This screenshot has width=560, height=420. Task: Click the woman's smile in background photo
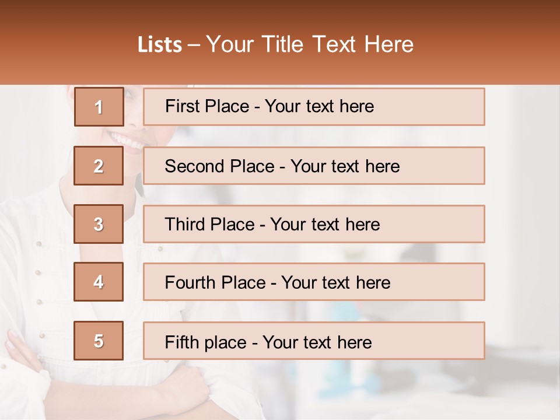pyautogui.click(x=125, y=141)
